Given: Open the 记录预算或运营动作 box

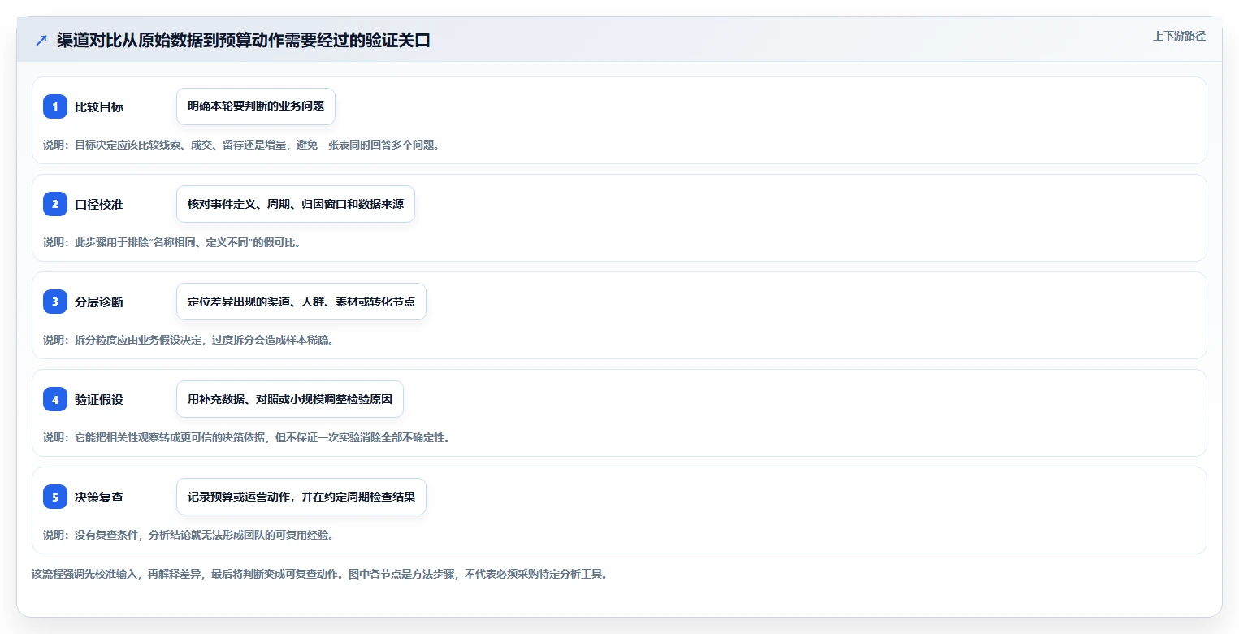Looking at the screenshot, I should pyautogui.click(x=301, y=497).
